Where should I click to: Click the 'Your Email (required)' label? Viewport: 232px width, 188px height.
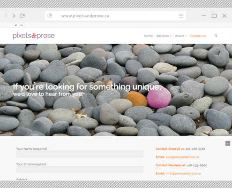pyautogui.click(x=31, y=164)
